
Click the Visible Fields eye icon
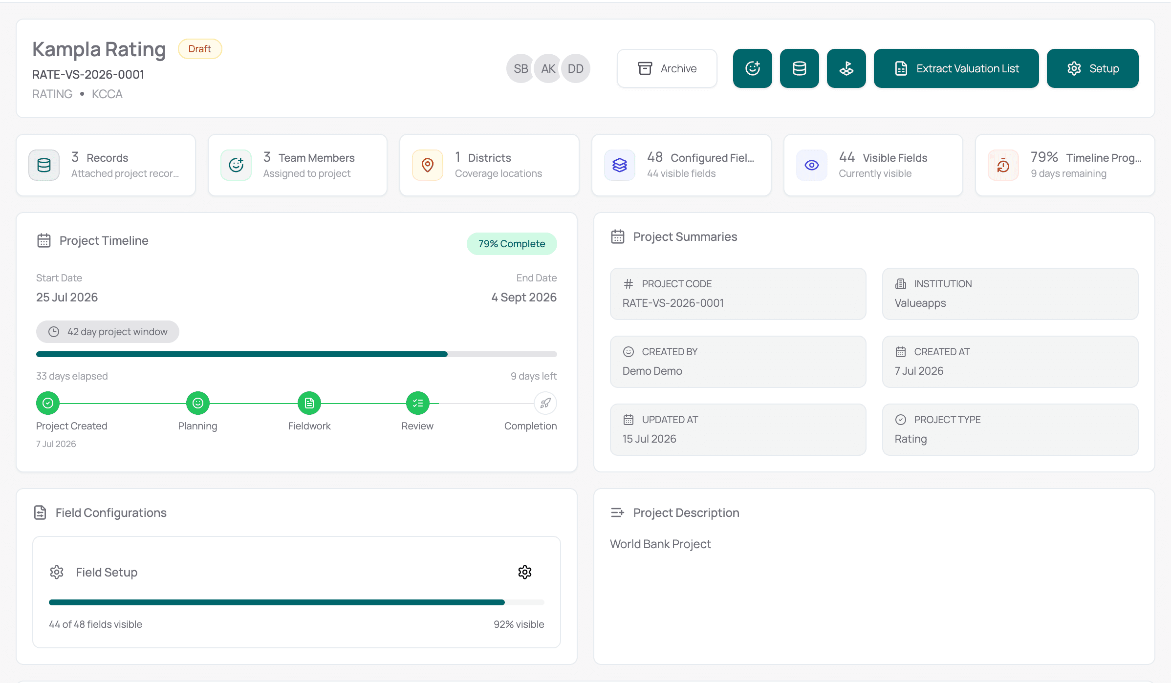[x=812, y=165]
